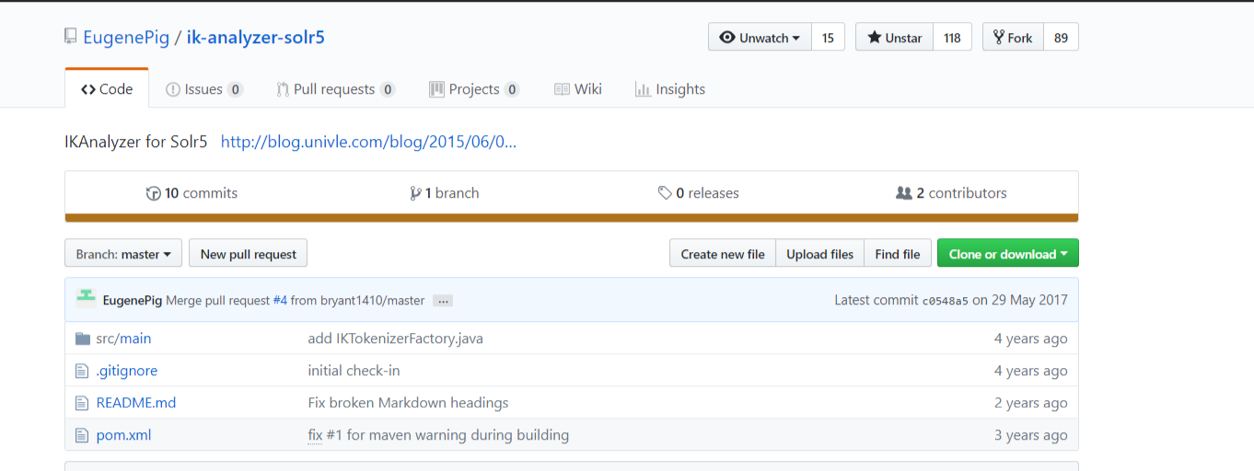This screenshot has width=1254, height=471.
Task: Unstar this repository
Action: click(894, 37)
